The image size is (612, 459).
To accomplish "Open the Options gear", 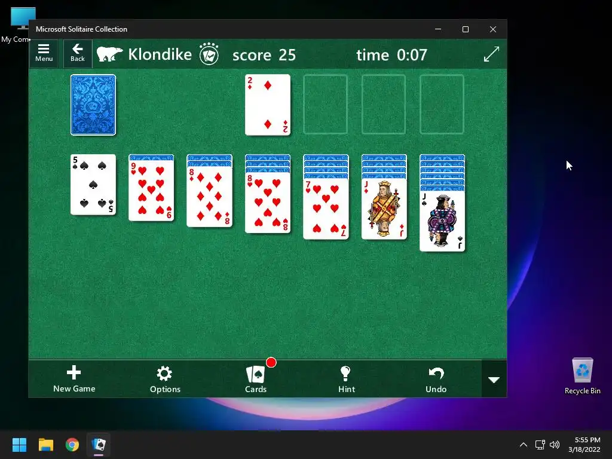I will coord(165,379).
